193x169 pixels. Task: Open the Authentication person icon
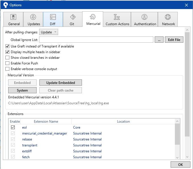(x=144, y=17)
